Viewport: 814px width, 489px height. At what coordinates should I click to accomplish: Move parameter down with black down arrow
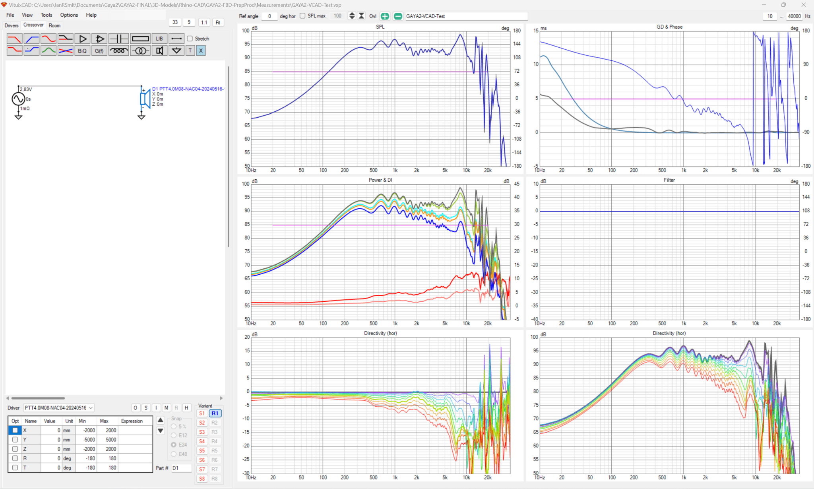(x=161, y=431)
